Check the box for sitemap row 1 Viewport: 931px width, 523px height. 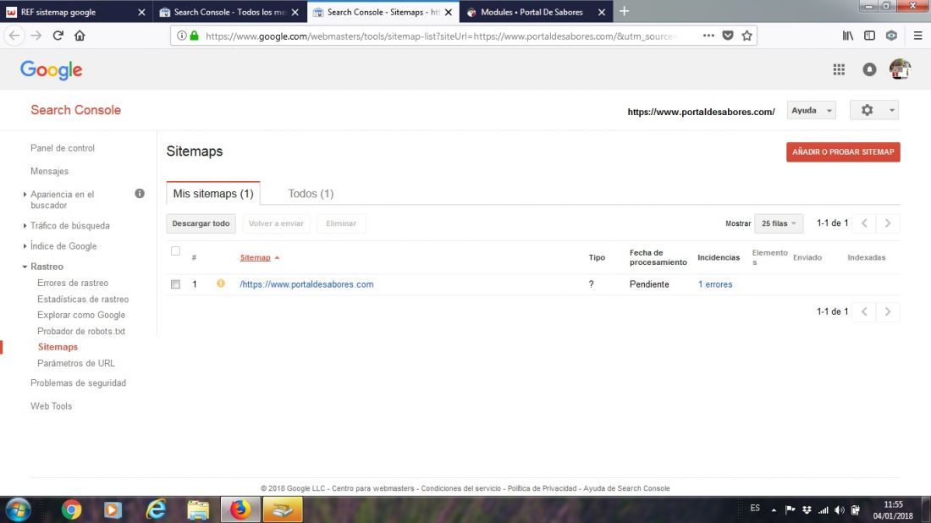tap(175, 284)
